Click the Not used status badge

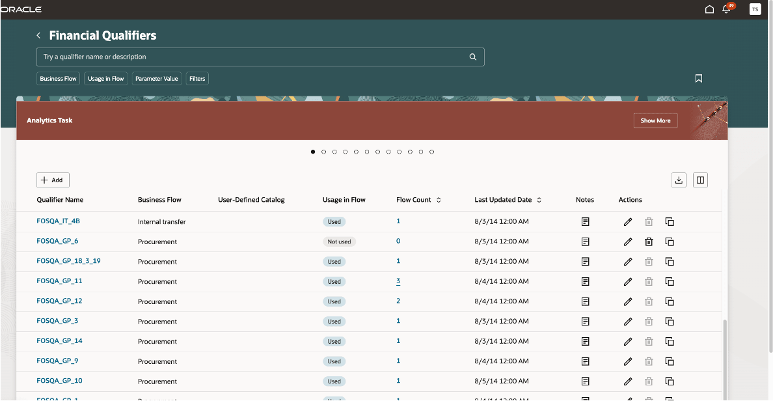click(339, 242)
